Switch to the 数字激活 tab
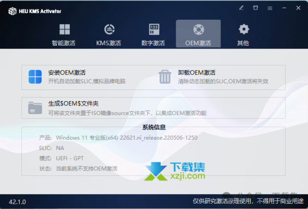The width and height of the screenshot is (308, 209). [x=153, y=34]
